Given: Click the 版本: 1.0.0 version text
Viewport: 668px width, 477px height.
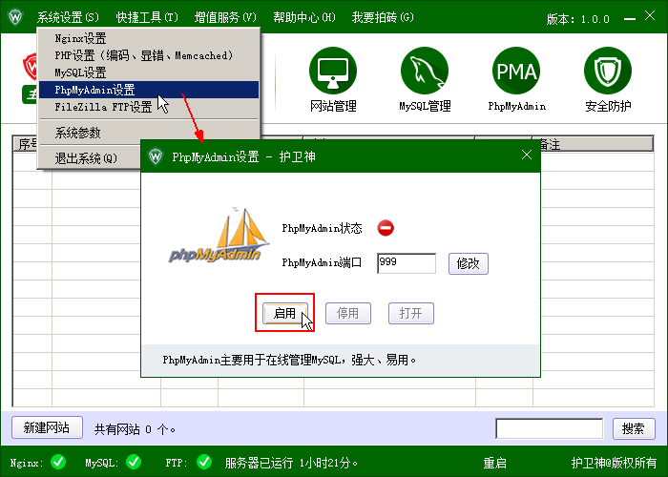Looking at the screenshot, I should (578, 19).
